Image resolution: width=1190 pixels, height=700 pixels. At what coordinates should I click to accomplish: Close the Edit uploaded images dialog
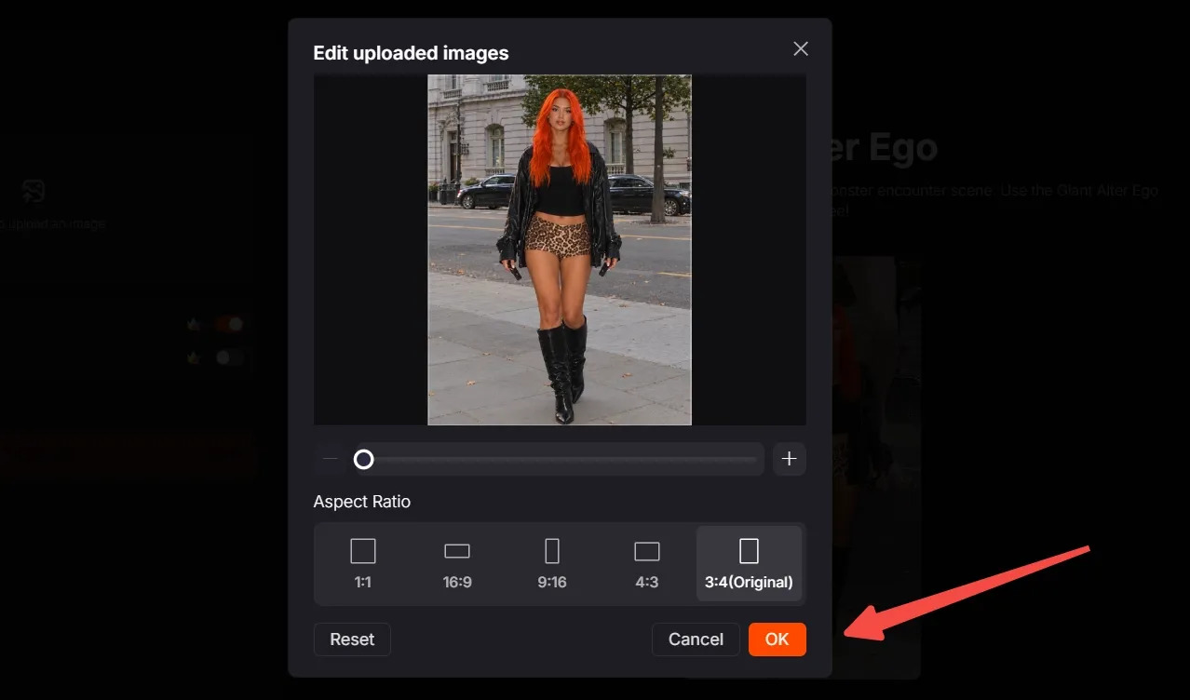click(x=800, y=49)
